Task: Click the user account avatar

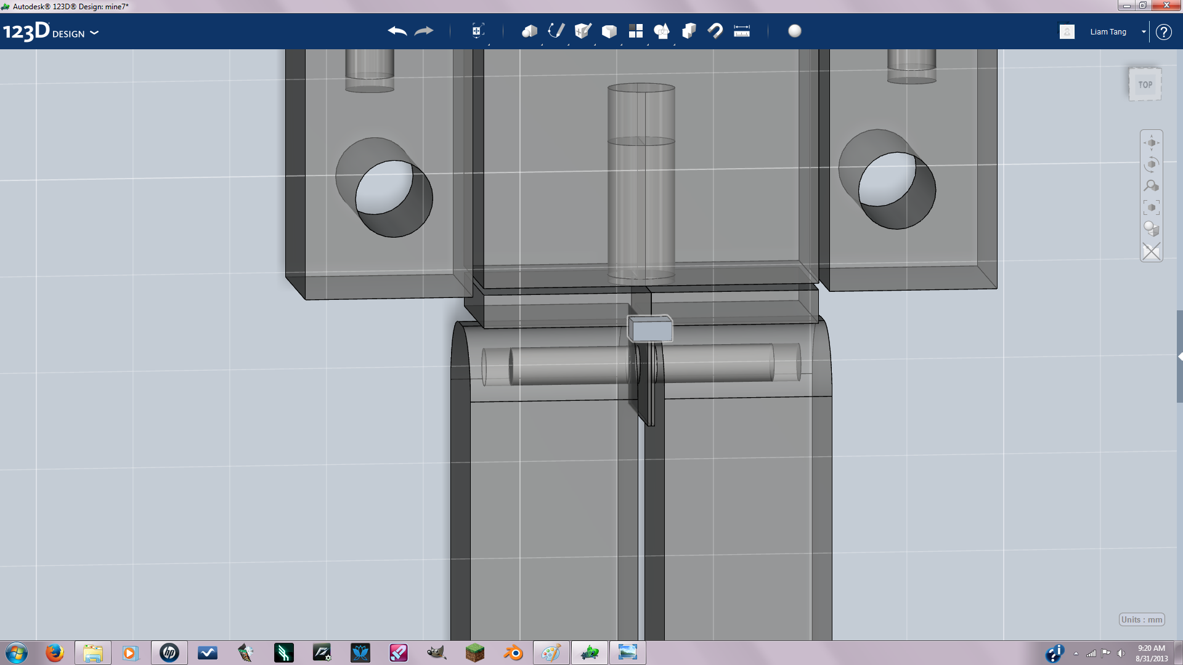Action: tap(1067, 31)
